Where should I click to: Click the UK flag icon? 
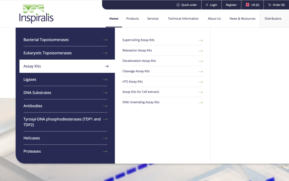248,5
